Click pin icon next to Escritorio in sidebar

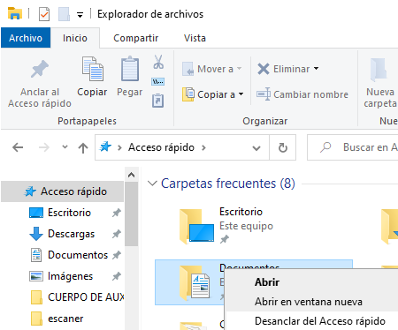[117, 213]
